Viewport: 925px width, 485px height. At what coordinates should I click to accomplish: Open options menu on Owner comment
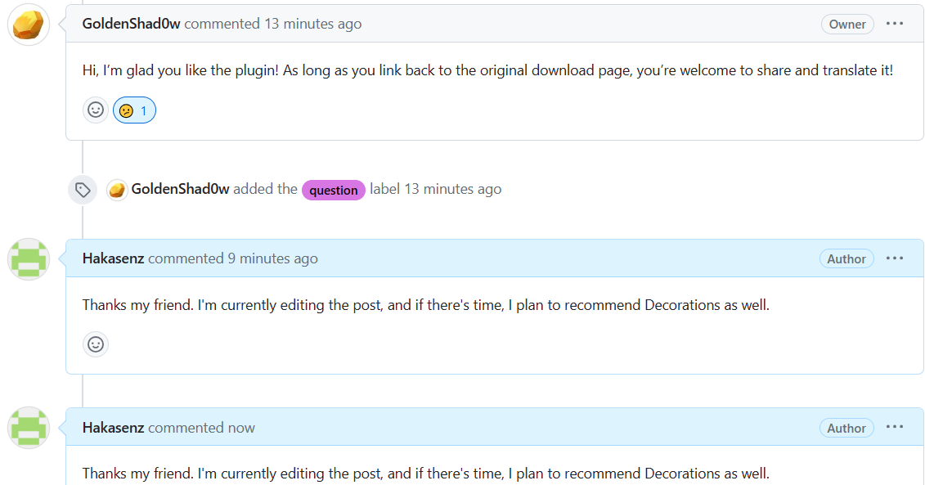click(x=894, y=24)
